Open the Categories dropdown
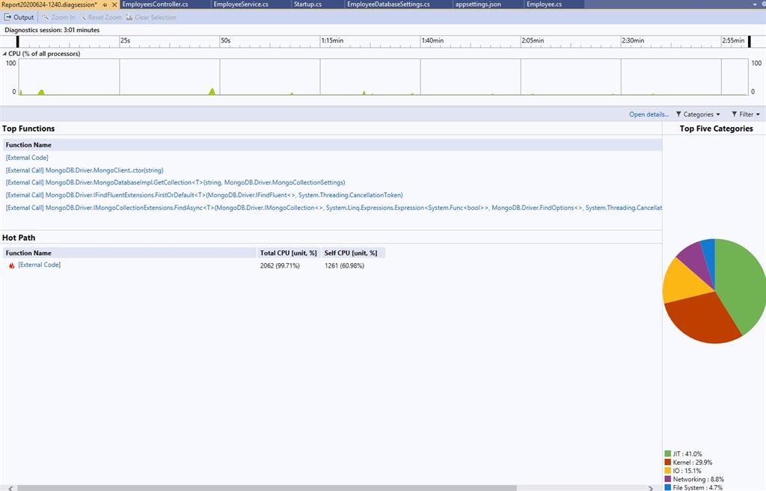766x491 pixels. tap(698, 114)
